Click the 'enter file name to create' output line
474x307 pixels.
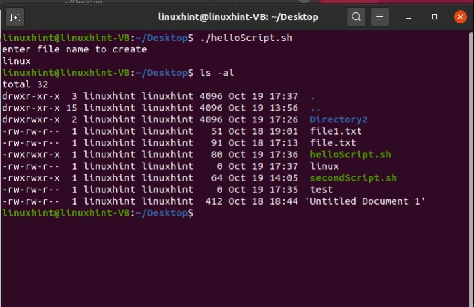[74, 49]
